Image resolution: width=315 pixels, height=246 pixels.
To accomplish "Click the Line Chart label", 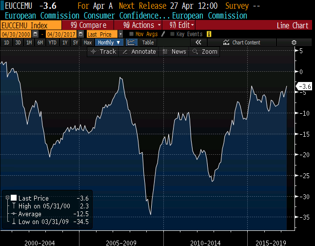I will [292, 25].
